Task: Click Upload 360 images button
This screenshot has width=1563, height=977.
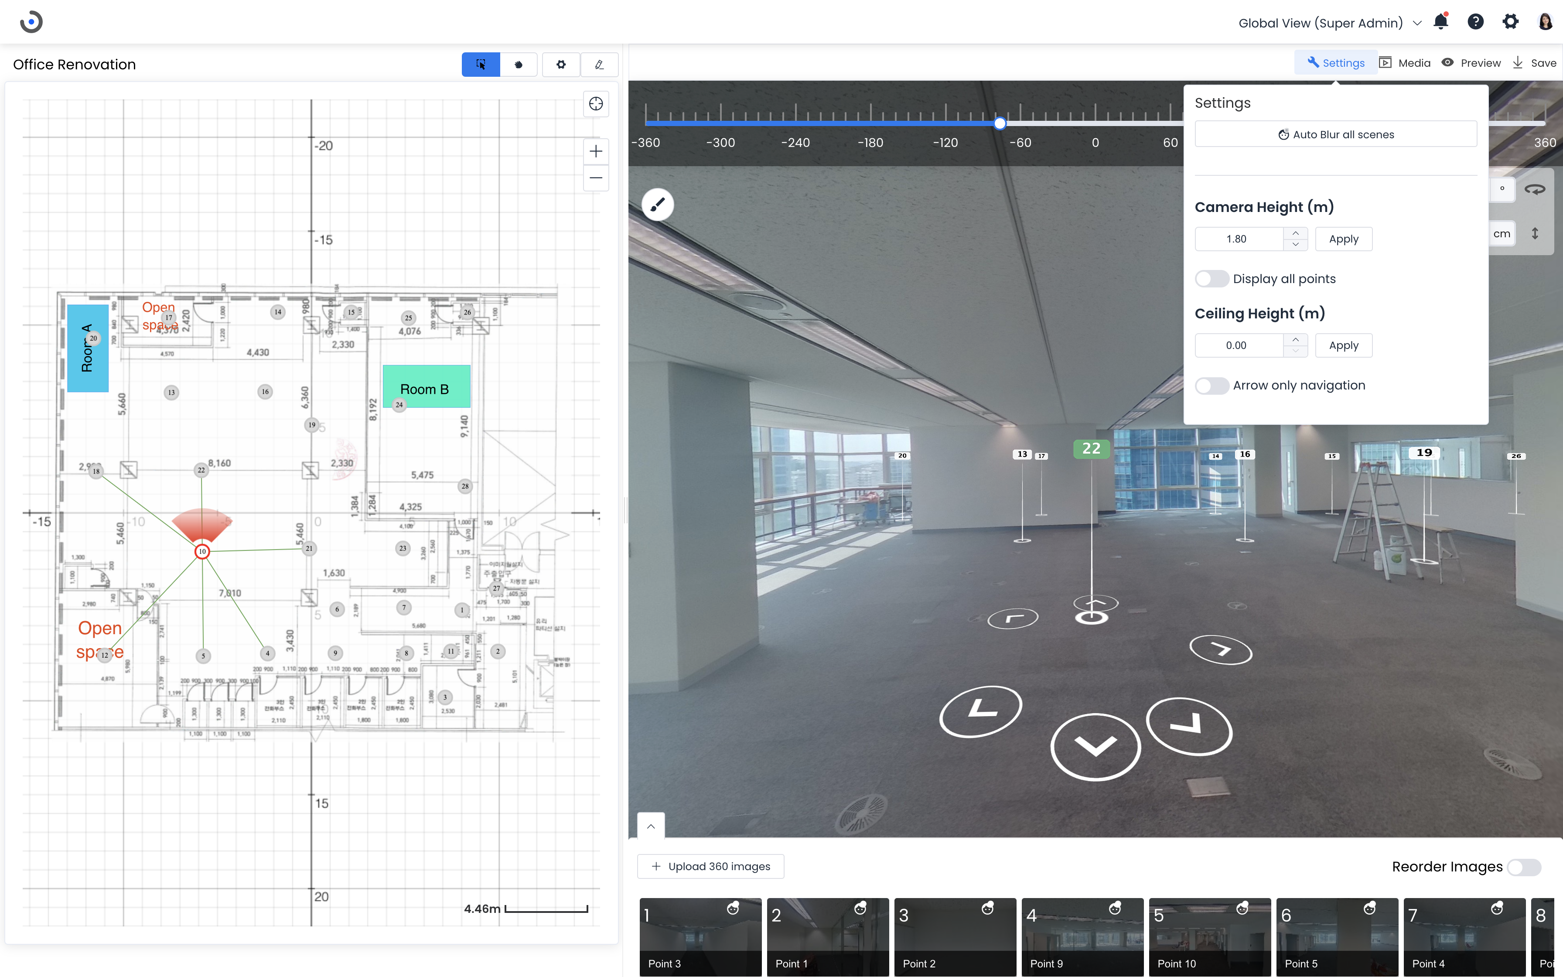Action: pyautogui.click(x=710, y=867)
